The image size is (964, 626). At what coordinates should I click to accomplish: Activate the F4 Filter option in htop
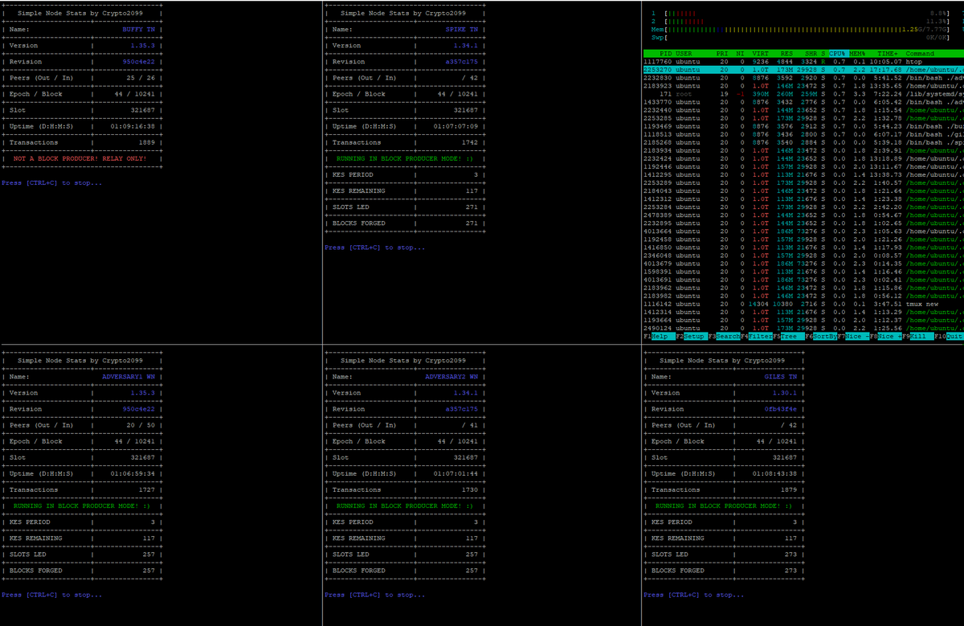(x=757, y=336)
